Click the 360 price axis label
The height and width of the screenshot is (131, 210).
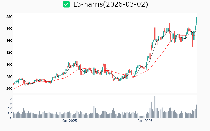pyautogui.click(x=9, y=29)
